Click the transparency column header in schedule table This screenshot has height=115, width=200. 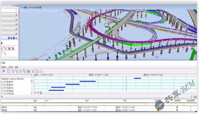(191, 101)
